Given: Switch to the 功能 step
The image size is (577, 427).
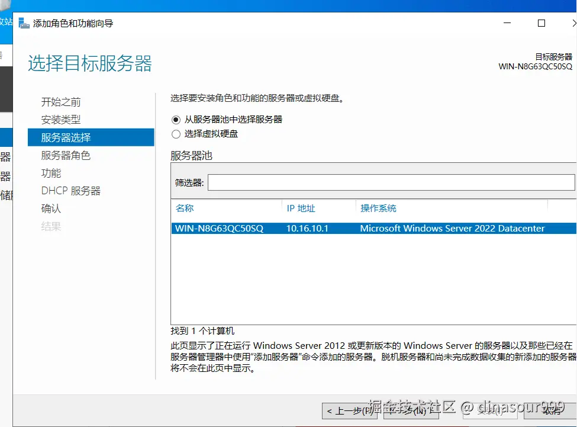Looking at the screenshot, I should [x=51, y=173].
